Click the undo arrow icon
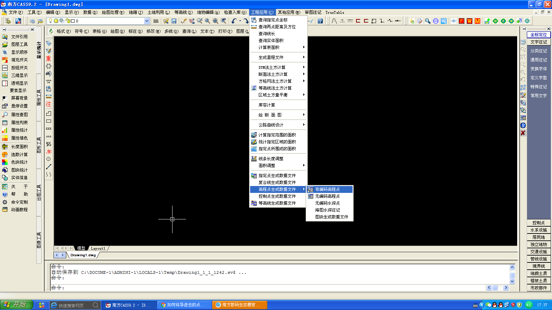The height and width of the screenshot is (310, 552). pyautogui.click(x=234, y=21)
